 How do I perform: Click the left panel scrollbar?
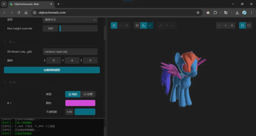[105, 33]
